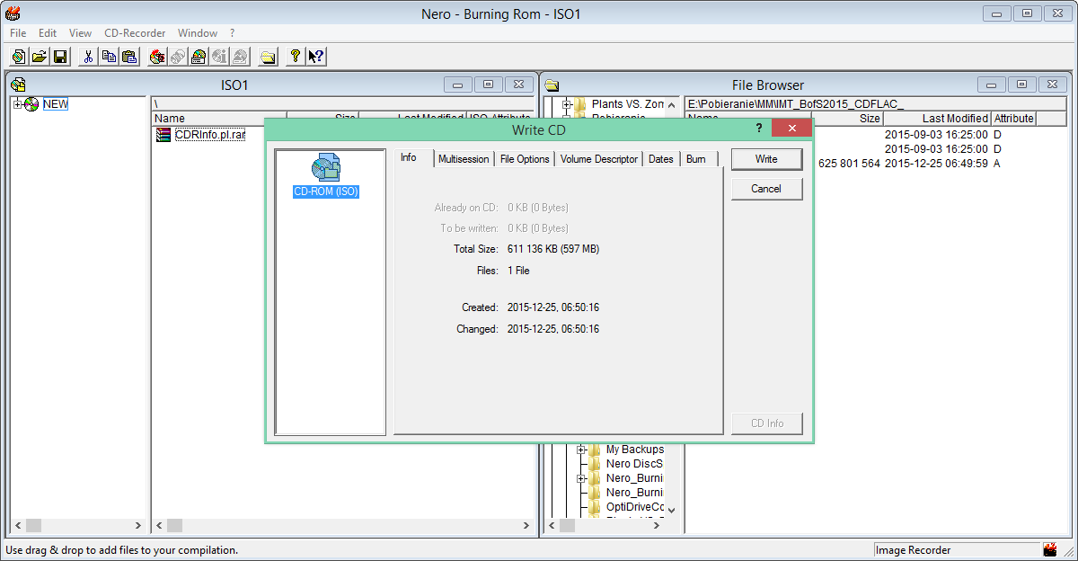Switch to the Multisession tab
The width and height of the screenshot is (1078, 561).
point(464,159)
